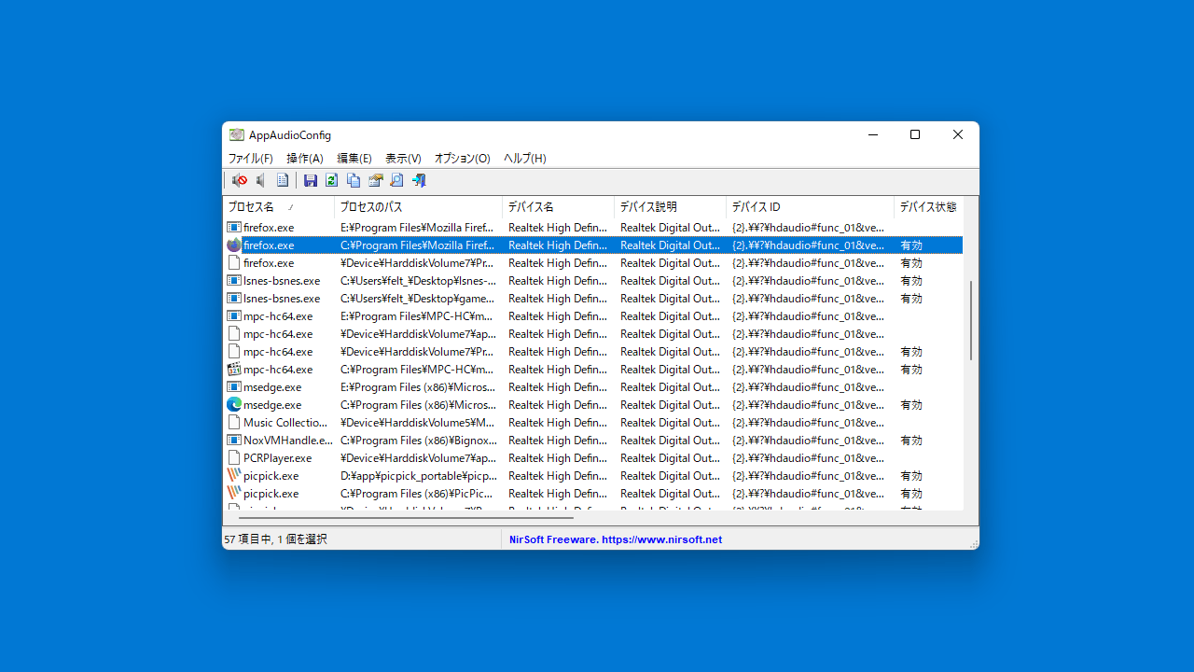Open the NirSoft Freeware website link
Image resolution: width=1194 pixels, height=672 pixels.
(x=616, y=539)
